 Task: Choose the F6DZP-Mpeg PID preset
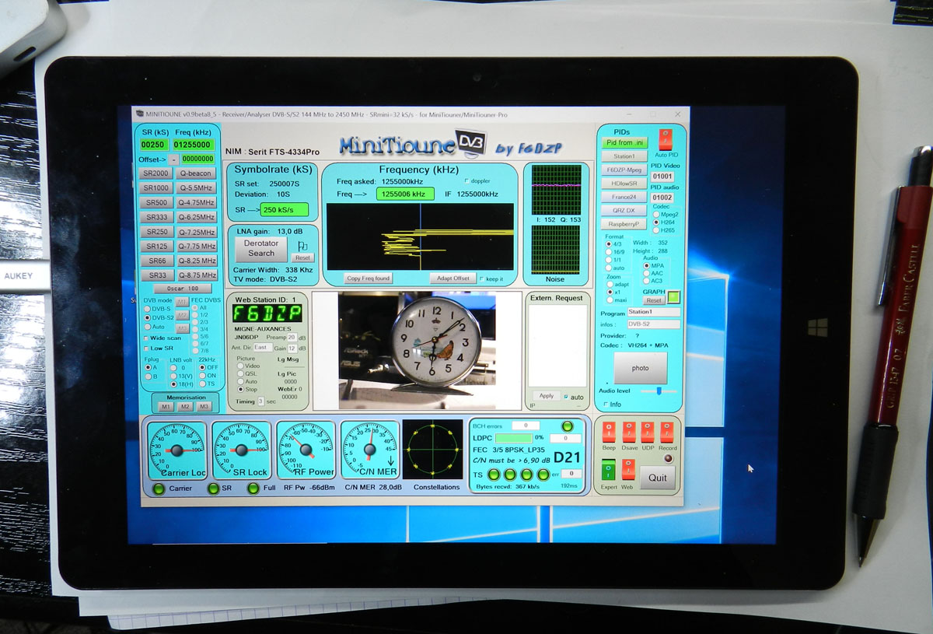[624, 170]
